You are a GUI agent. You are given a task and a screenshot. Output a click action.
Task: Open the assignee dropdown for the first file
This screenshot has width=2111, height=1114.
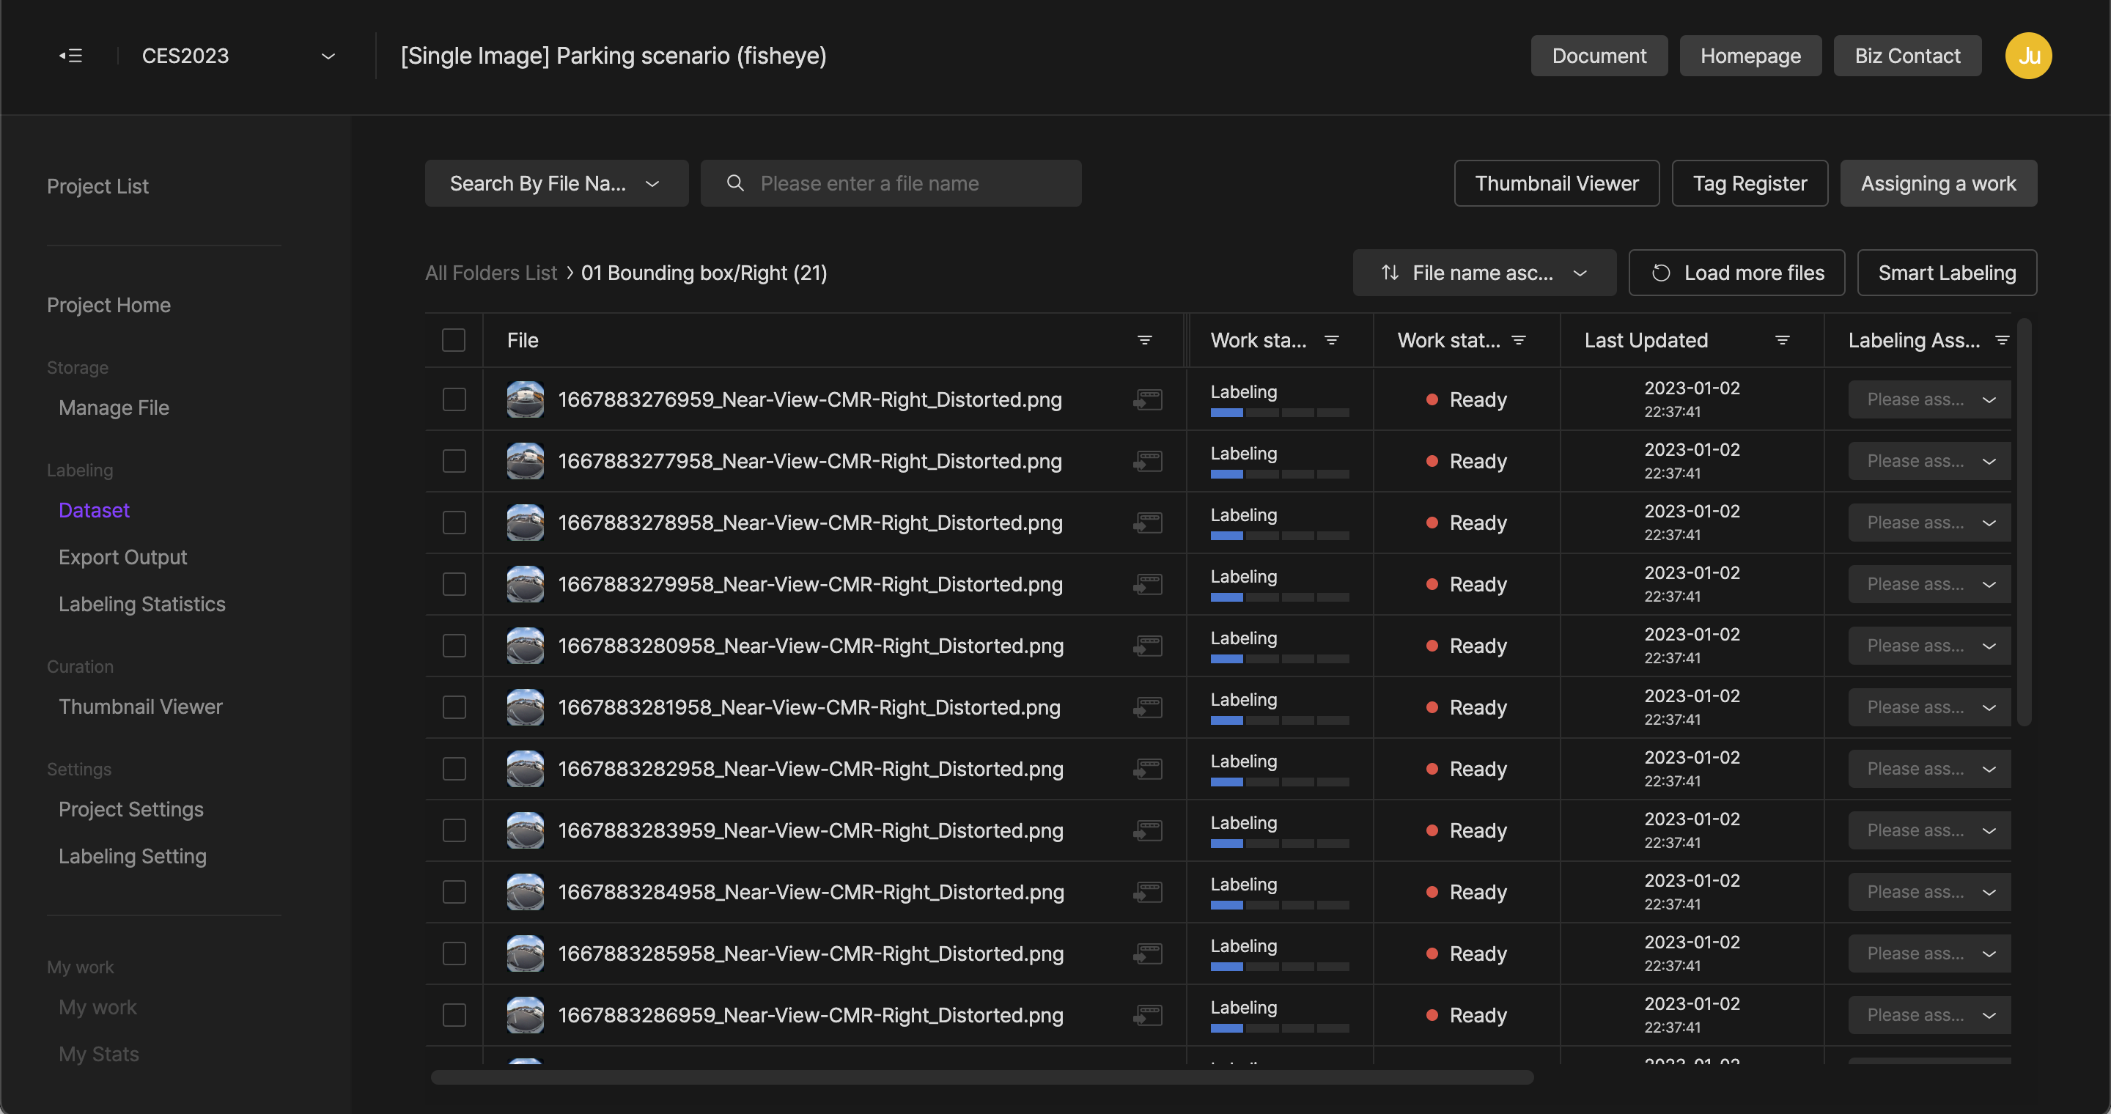pyautogui.click(x=1929, y=399)
